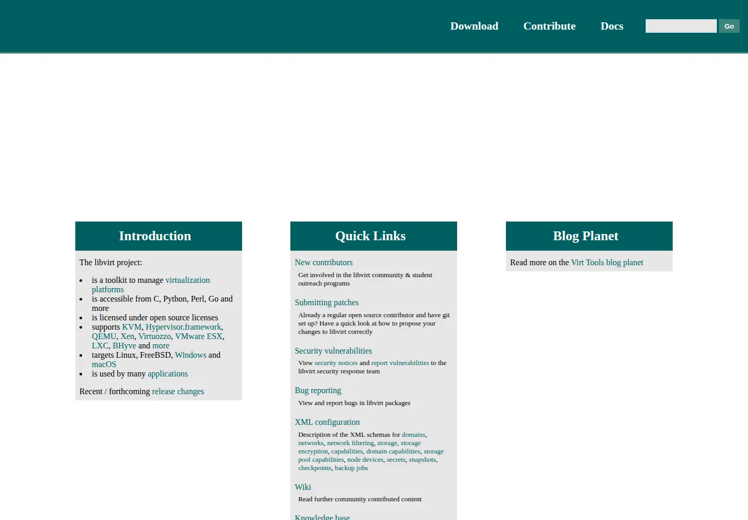
Task: Focus the search input field in header
Action: (681, 26)
